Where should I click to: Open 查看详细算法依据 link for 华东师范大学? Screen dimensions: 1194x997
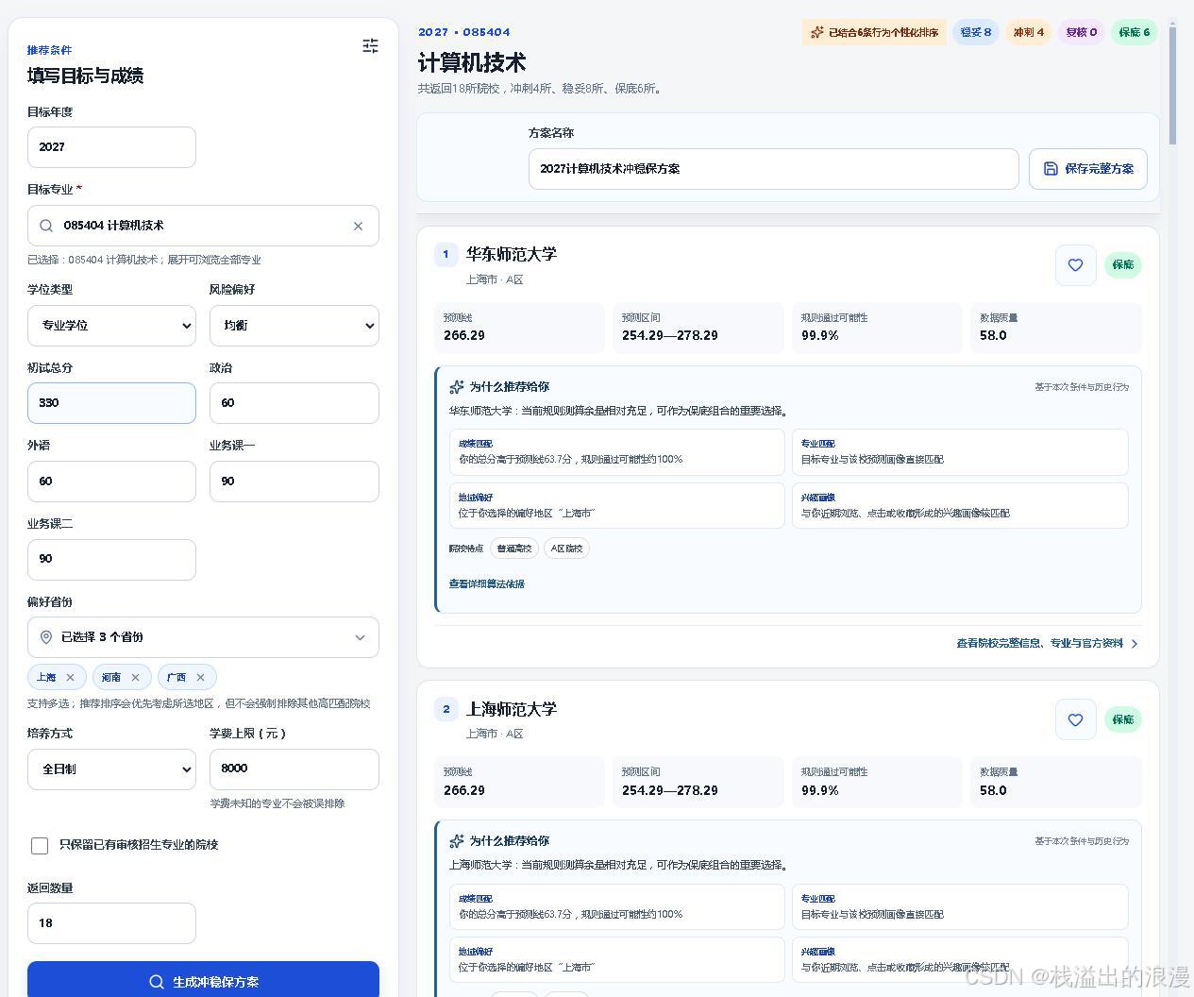click(487, 583)
